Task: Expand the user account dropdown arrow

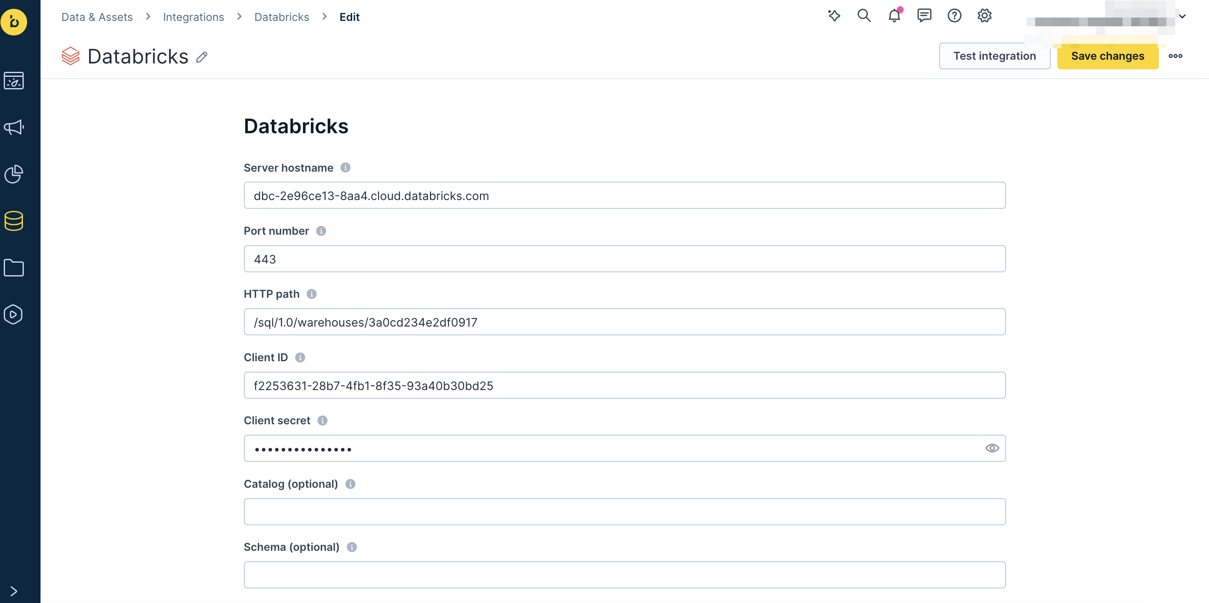Action: pyautogui.click(x=1182, y=16)
